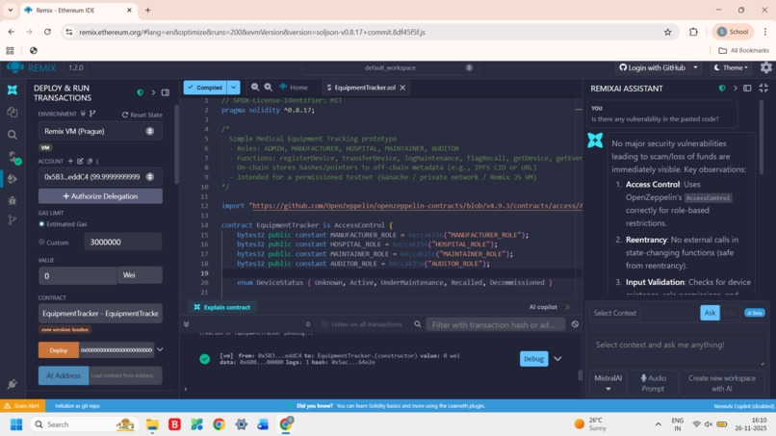Click green shield icon in RemixAI Assistant header
Image resolution: width=776 pixels, height=436 pixels.
[722, 89]
